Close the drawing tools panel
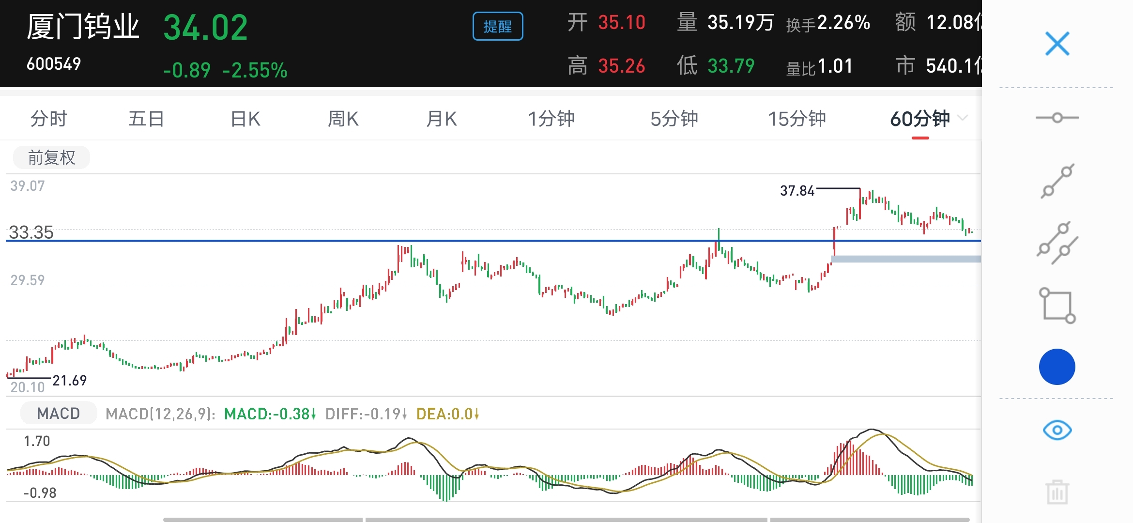Screen dimensions: 1133x523 click(1057, 44)
